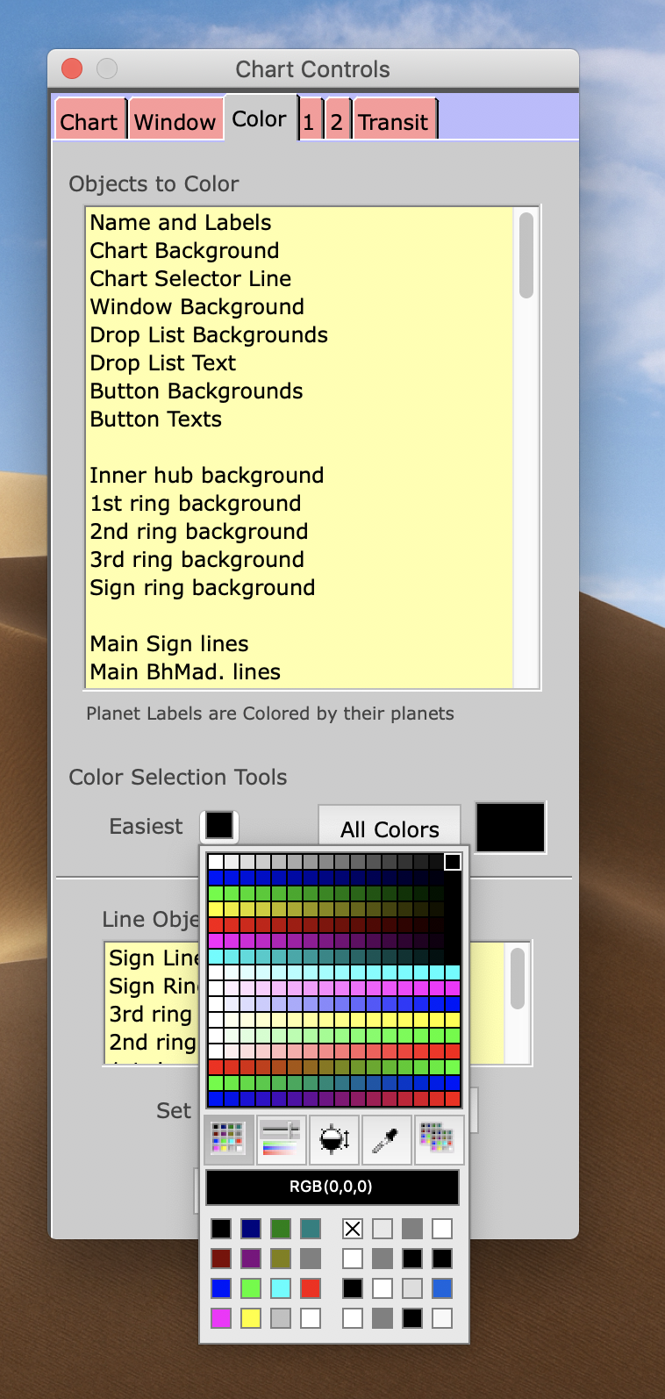The image size is (665, 1399).
Task: Click the RGB(0,0,0) value field
Action: coord(332,1187)
